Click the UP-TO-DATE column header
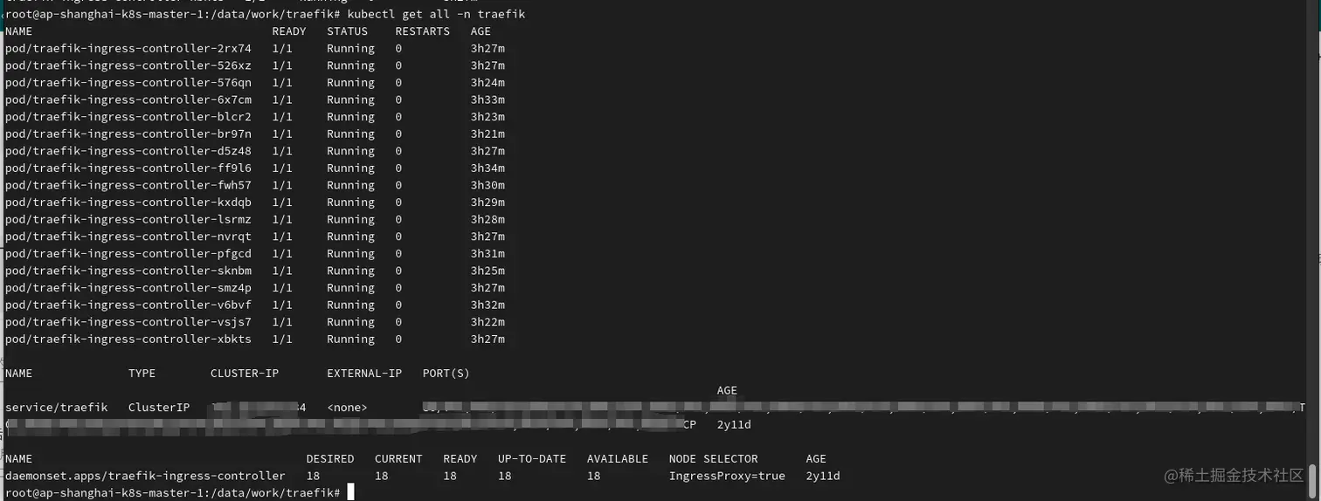Image resolution: width=1321 pixels, height=501 pixels. pyautogui.click(x=532, y=459)
